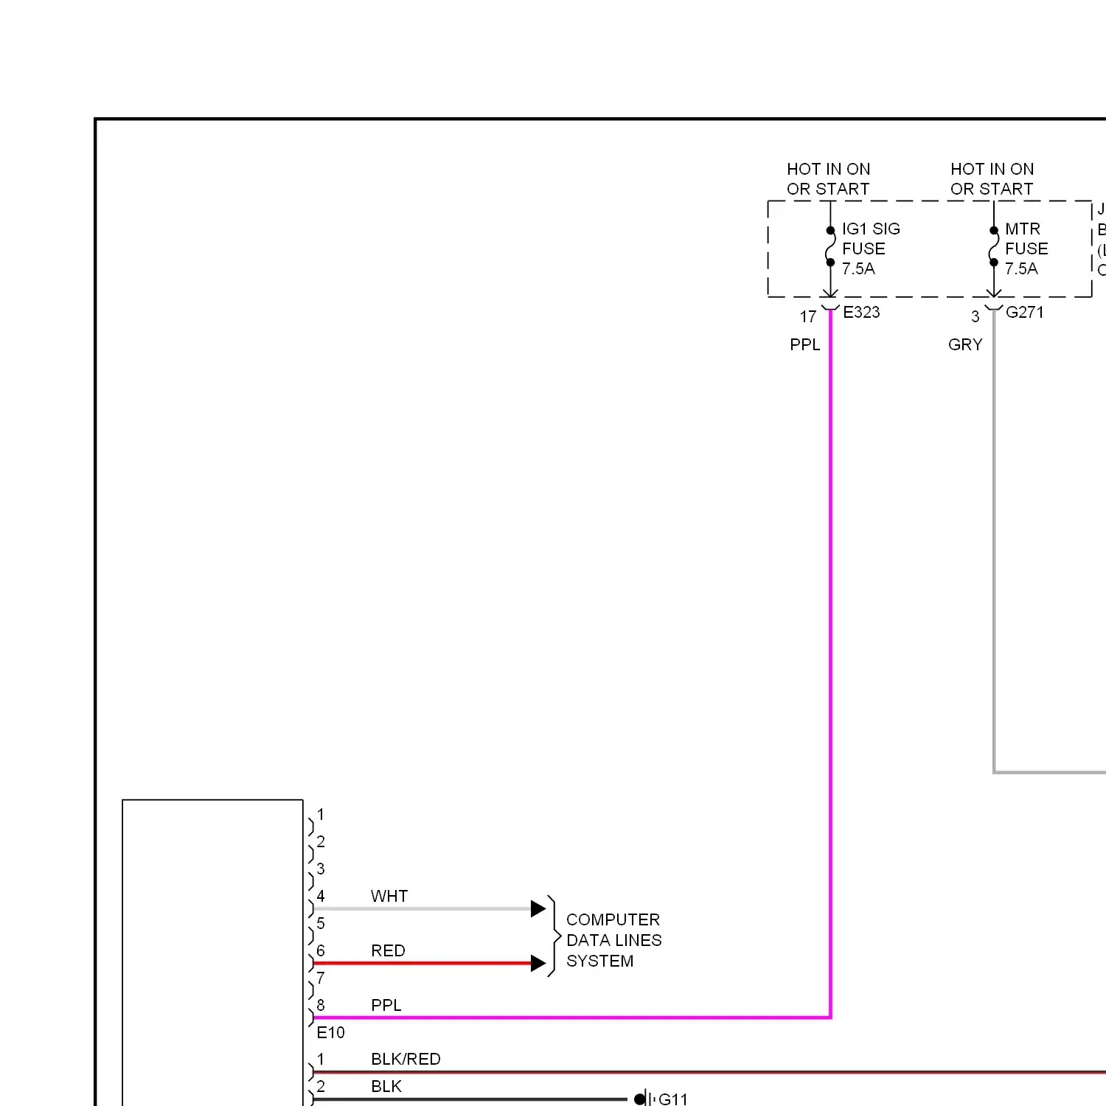Click 'HOT IN ON OR START' above IG1 SIG fuse
This screenshot has height=1106, width=1106.
click(828, 179)
